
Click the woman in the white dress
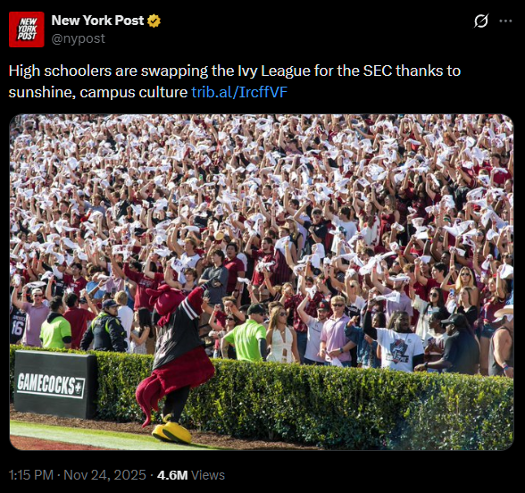tap(282, 335)
